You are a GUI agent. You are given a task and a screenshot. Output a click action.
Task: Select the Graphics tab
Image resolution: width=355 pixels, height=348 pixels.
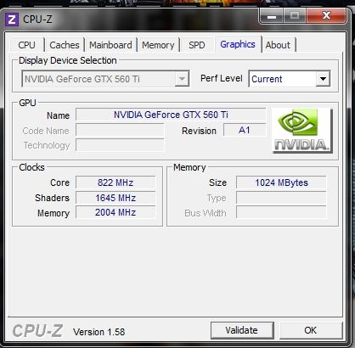click(238, 44)
